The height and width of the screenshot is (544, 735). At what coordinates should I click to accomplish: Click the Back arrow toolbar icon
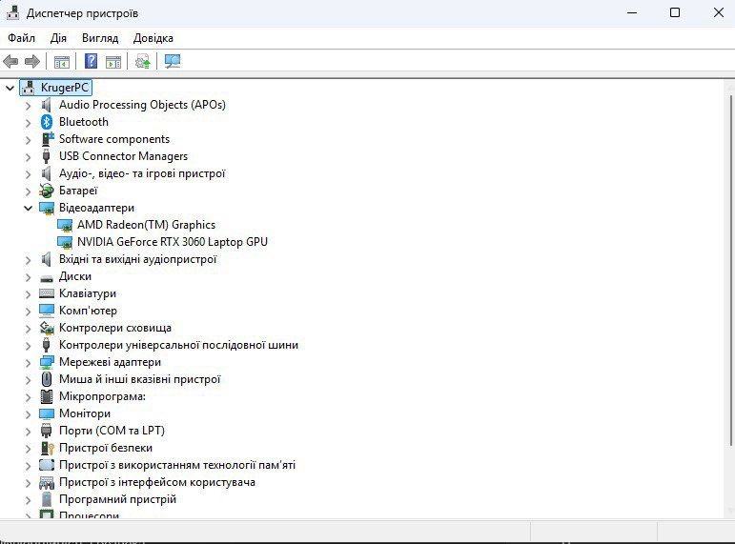(10, 61)
